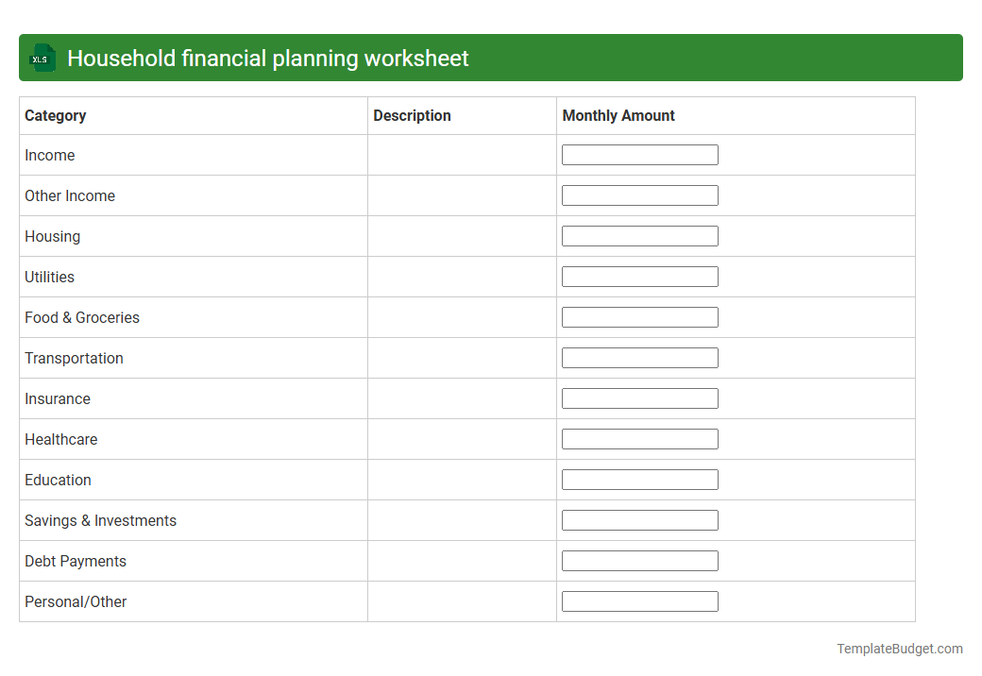Click the Savings & Investments amount field
Image resolution: width=982 pixels, height=676 pixels.
(x=639, y=519)
